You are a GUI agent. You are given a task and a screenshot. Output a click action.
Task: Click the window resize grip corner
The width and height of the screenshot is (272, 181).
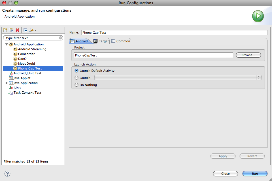270,179
